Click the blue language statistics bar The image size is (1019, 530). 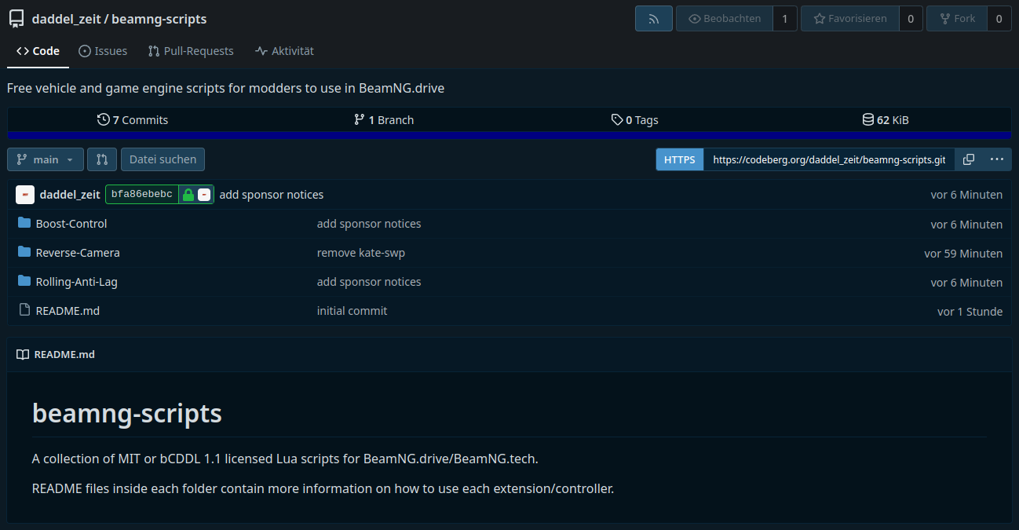point(510,135)
